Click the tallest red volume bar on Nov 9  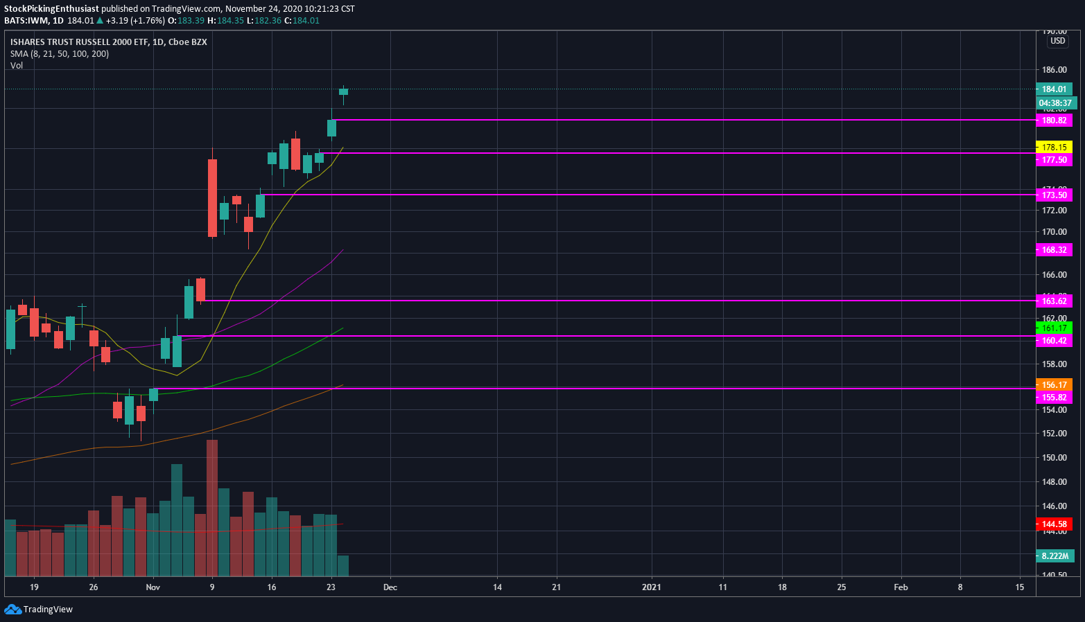coord(212,508)
